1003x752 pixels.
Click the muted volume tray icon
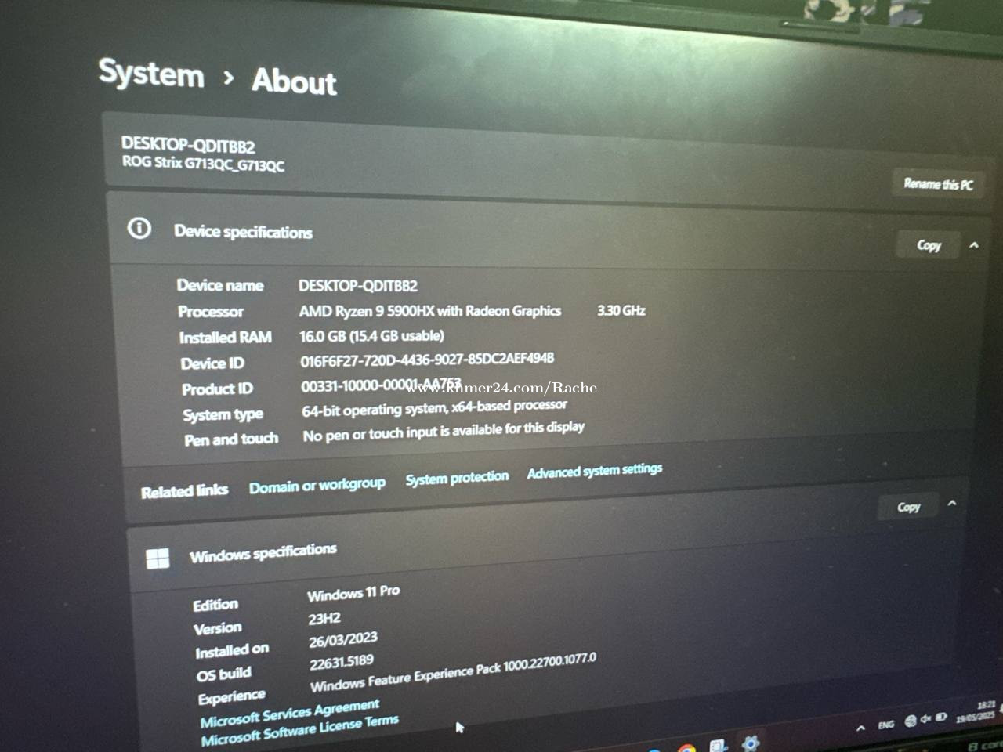pyautogui.click(x=925, y=718)
